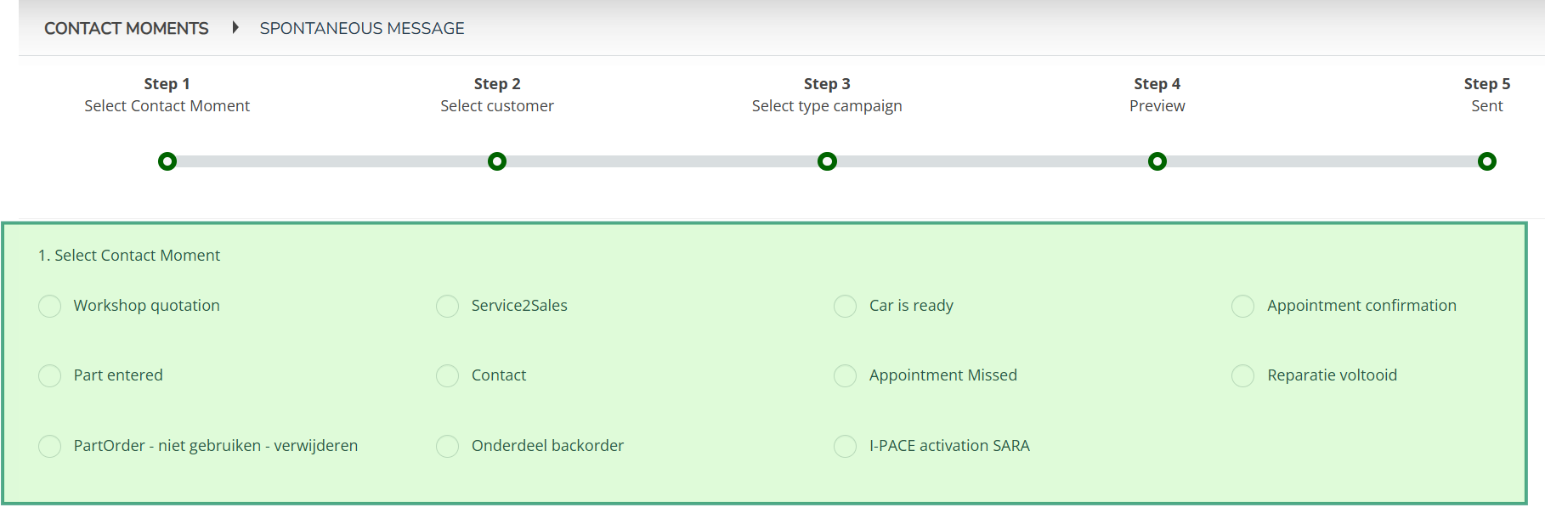Choose the Service2Sales contact moment

(x=448, y=306)
